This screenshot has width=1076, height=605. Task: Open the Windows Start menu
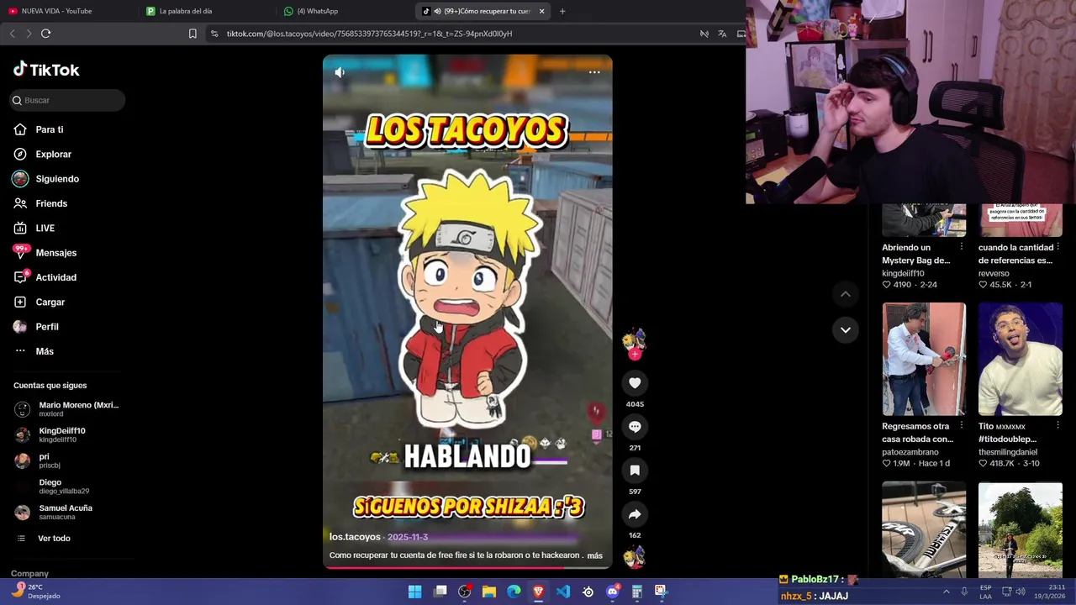(414, 592)
